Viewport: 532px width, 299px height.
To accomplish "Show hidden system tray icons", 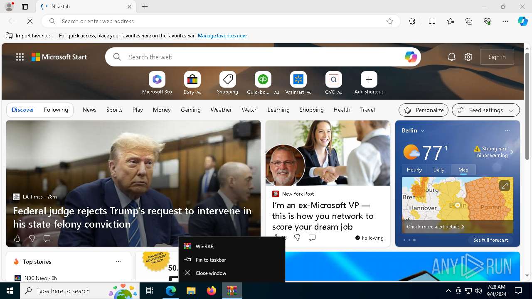I will click(x=448, y=291).
